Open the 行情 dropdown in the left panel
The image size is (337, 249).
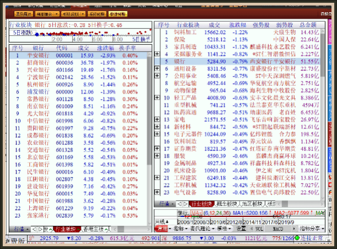(x=20, y=229)
